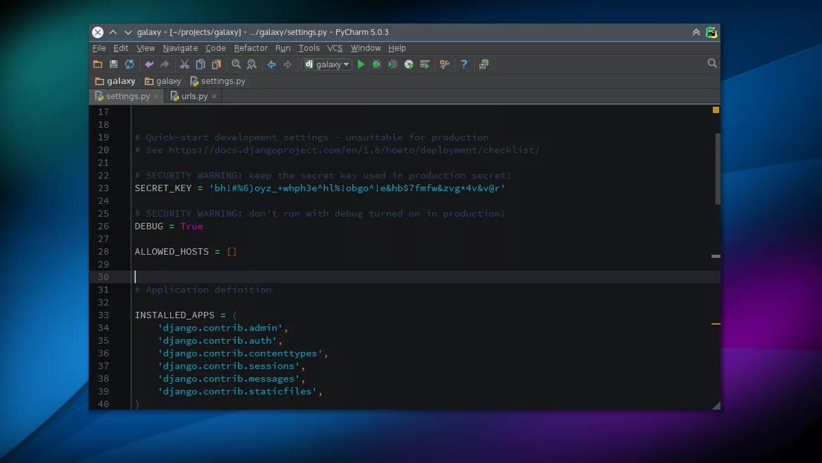Click the editor vertical scrollbar

point(717,168)
